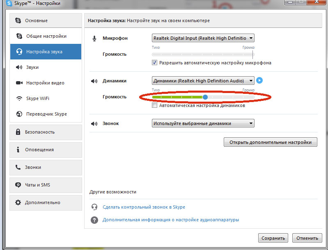
Task: Click the Динамики label text
Action: pyautogui.click(x=115, y=81)
